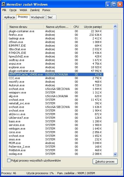Click the process list scrollbar thumb
The width and height of the screenshot is (124, 177).
tap(115, 75)
